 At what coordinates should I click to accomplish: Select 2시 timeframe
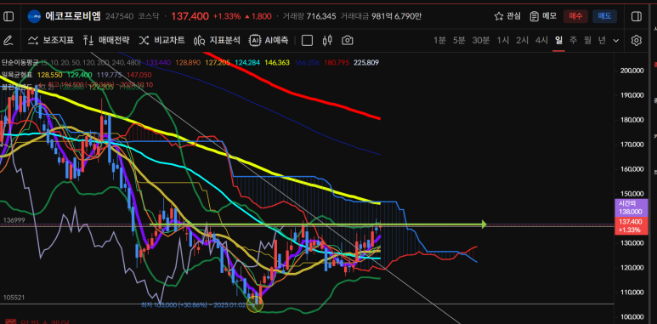pyautogui.click(x=522, y=40)
